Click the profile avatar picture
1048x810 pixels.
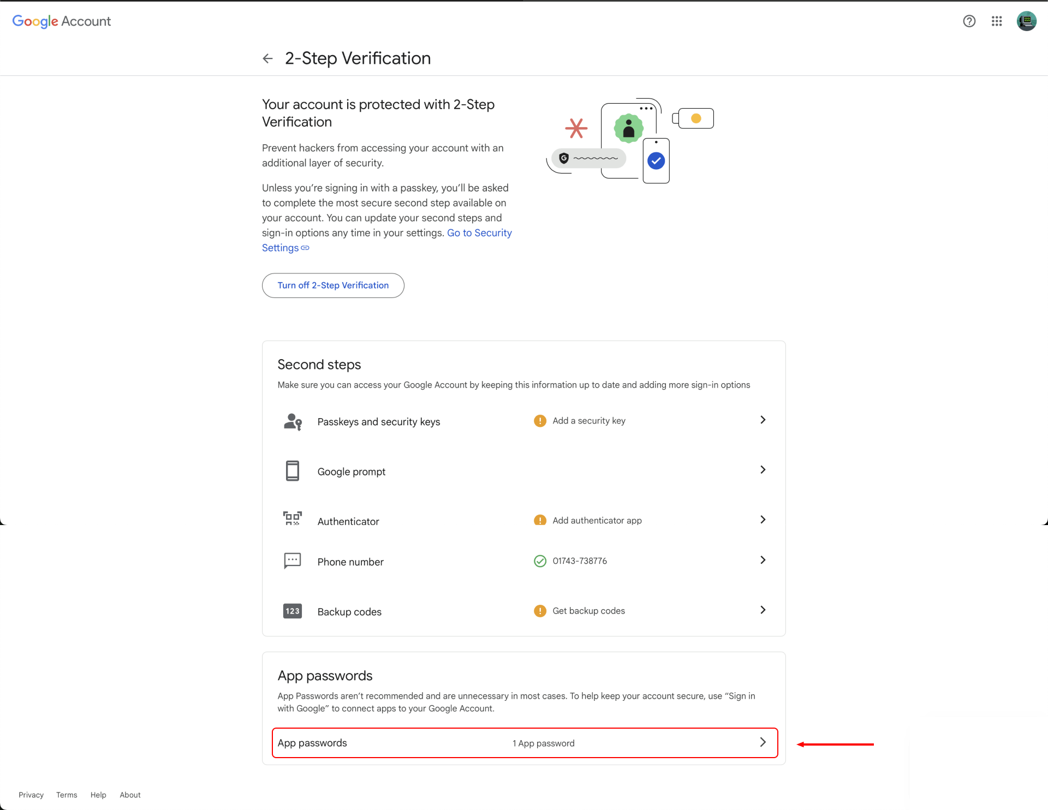1026,21
